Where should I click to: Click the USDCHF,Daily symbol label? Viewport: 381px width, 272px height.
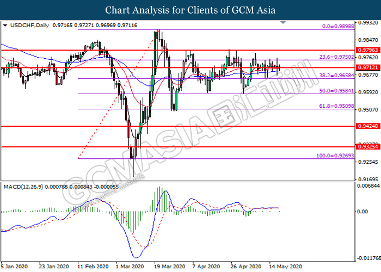pos(29,25)
